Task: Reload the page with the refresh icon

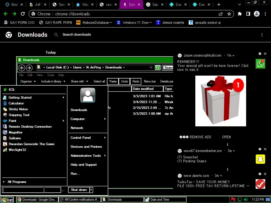Action: pyautogui.click(x=23, y=14)
